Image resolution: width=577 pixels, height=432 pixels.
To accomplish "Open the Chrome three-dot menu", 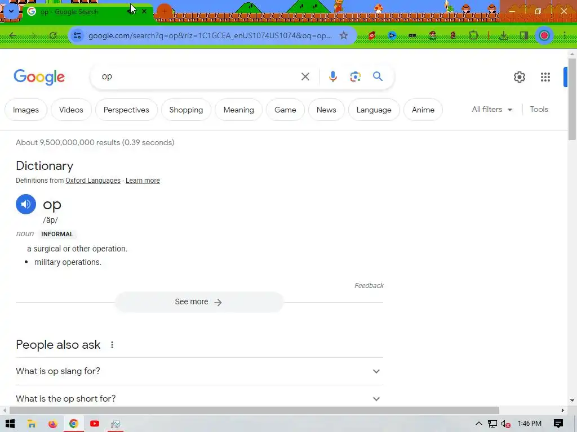I will [565, 35].
